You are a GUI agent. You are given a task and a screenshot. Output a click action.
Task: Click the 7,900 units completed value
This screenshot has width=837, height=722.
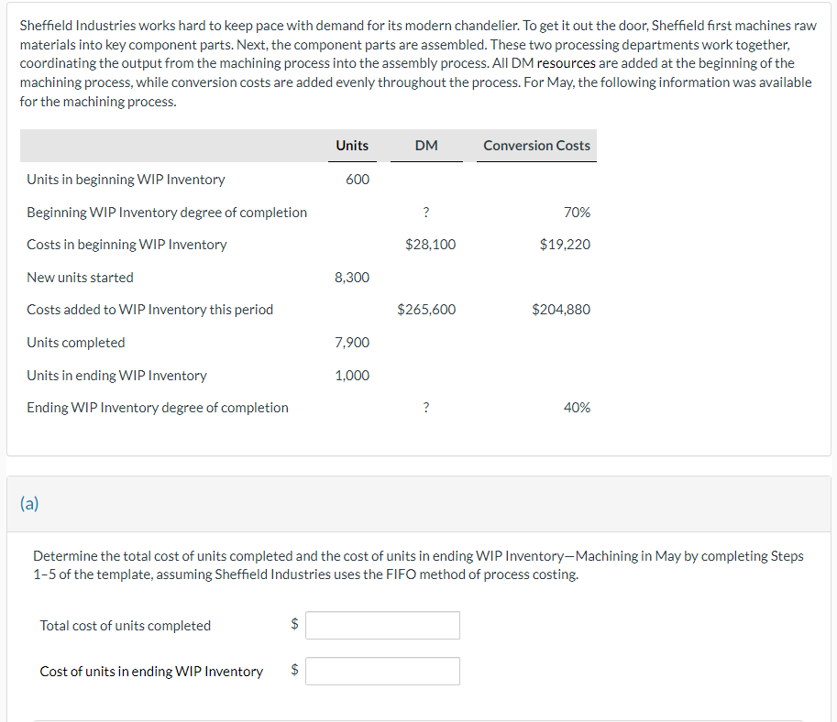click(x=352, y=343)
